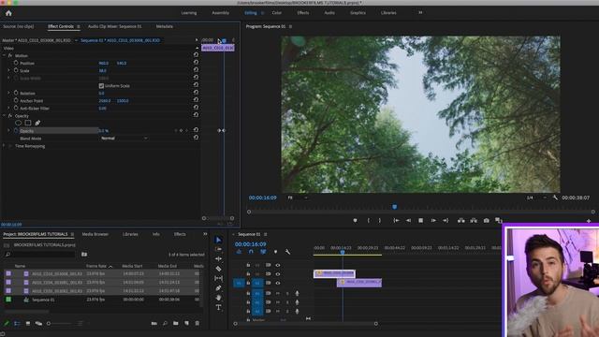The height and width of the screenshot is (337, 599).
Task: Reset the Rotation parameter
Action: tap(196, 93)
